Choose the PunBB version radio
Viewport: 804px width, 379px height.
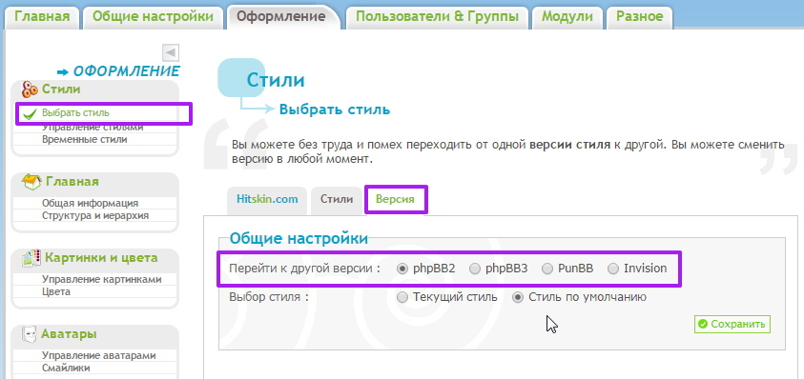coord(547,269)
